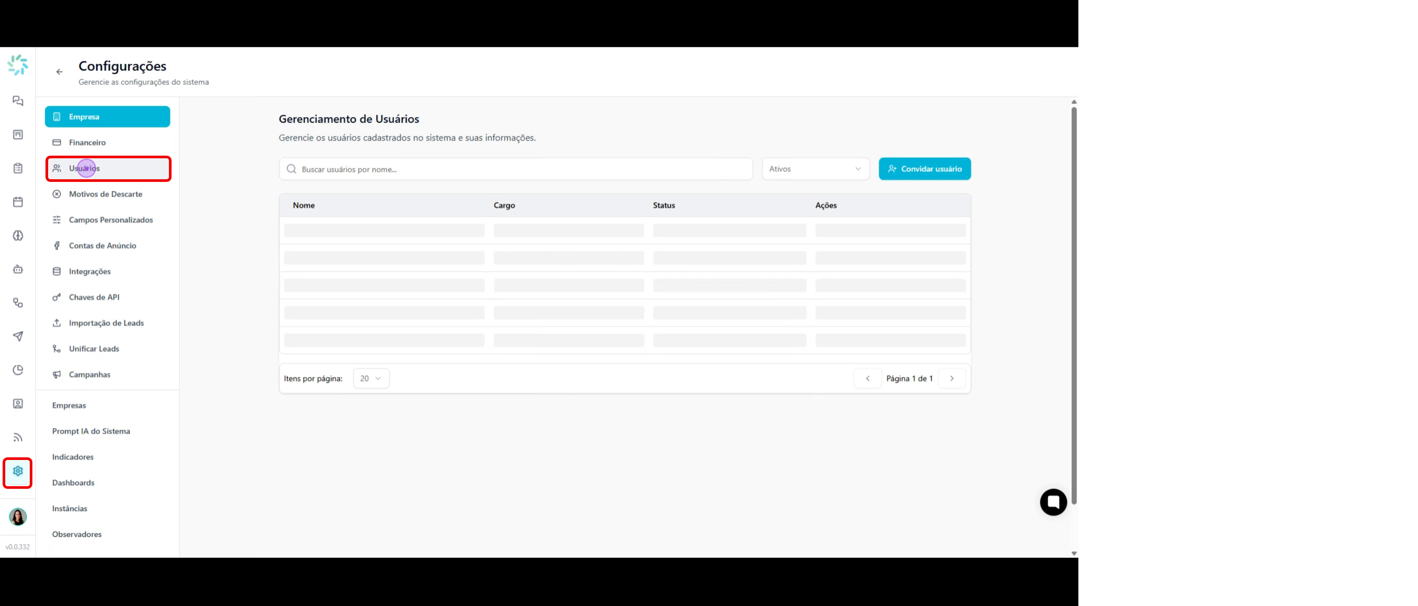
Task: Click the settings gear icon in sidebar
Action: (x=18, y=471)
